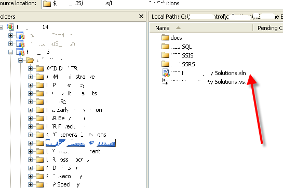The width and height of the screenshot is (283, 188).
Task: Collapse the server root node ending in 14
Action: 2,27
